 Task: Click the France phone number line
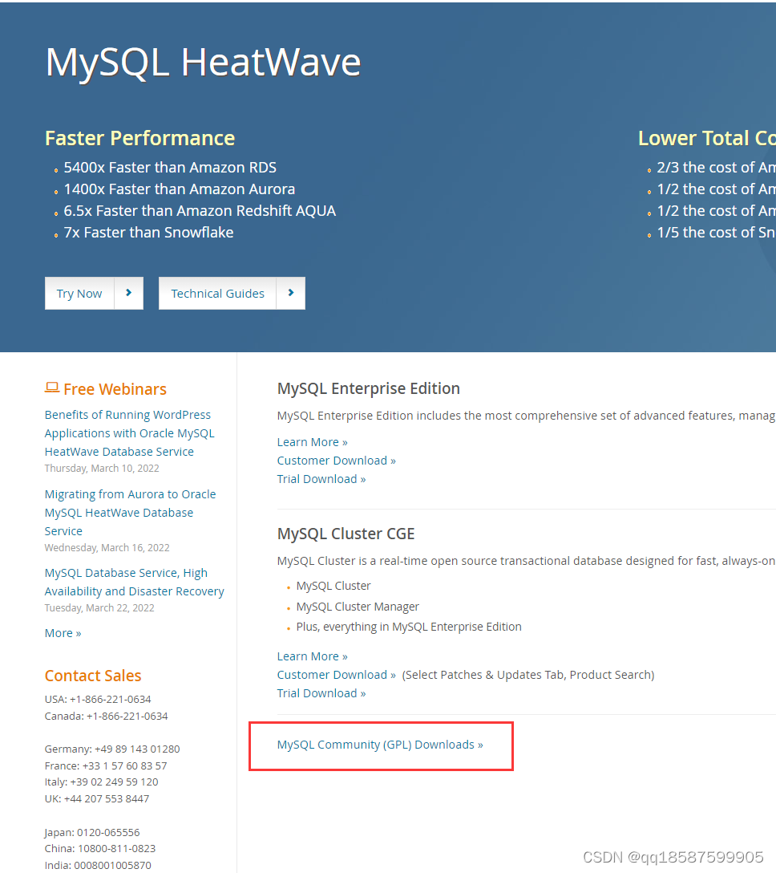point(106,766)
